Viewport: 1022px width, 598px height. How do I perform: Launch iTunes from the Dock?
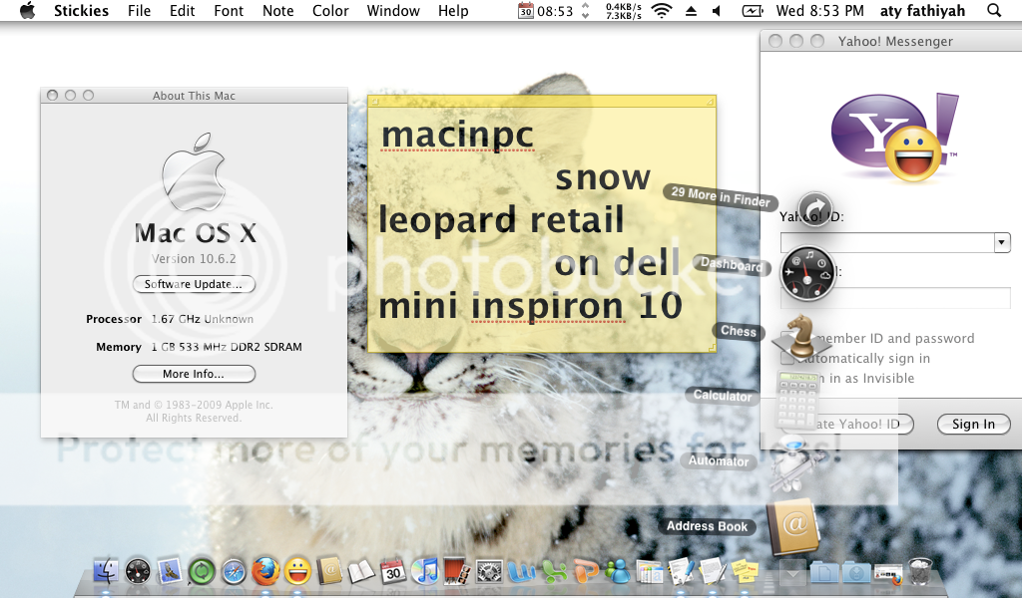[425, 571]
